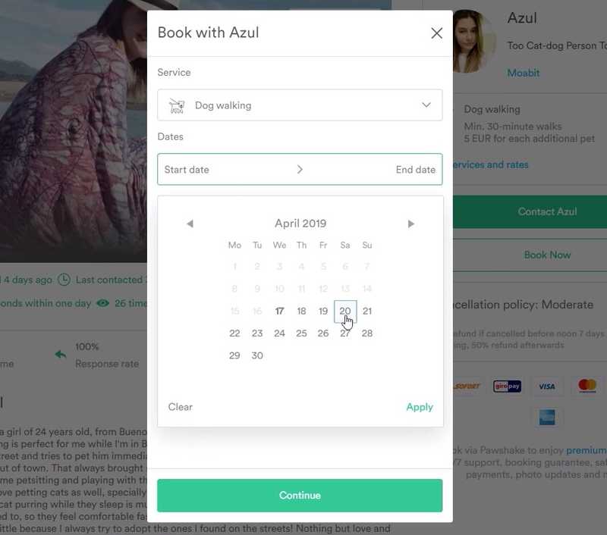Image resolution: width=607 pixels, height=535 pixels.
Task: Click the reply arrow icon near Response rate
Action: [61, 354]
